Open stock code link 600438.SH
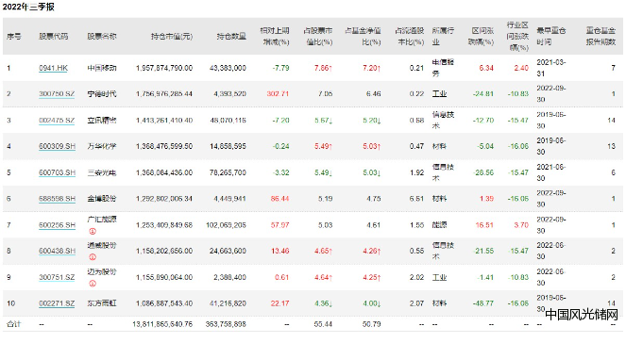Screen dimensions: 626x343 [x=57, y=251]
